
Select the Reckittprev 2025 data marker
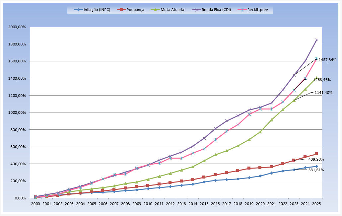click(x=316, y=59)
